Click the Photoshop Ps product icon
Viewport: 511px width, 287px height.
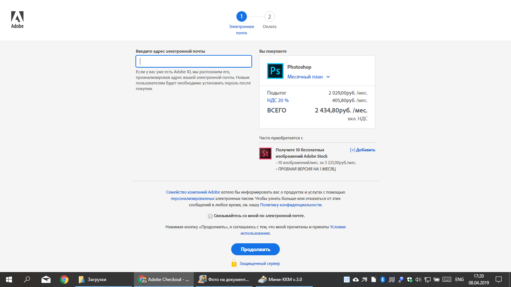[x=275, y=71]
